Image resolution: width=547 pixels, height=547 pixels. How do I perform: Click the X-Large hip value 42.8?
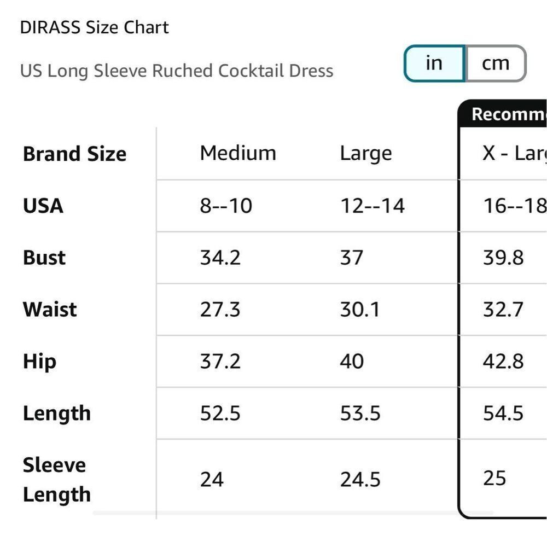503,362
